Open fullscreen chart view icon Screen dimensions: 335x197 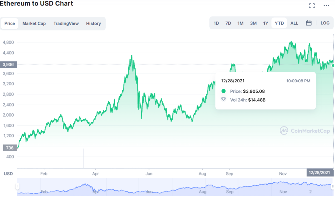312,6
